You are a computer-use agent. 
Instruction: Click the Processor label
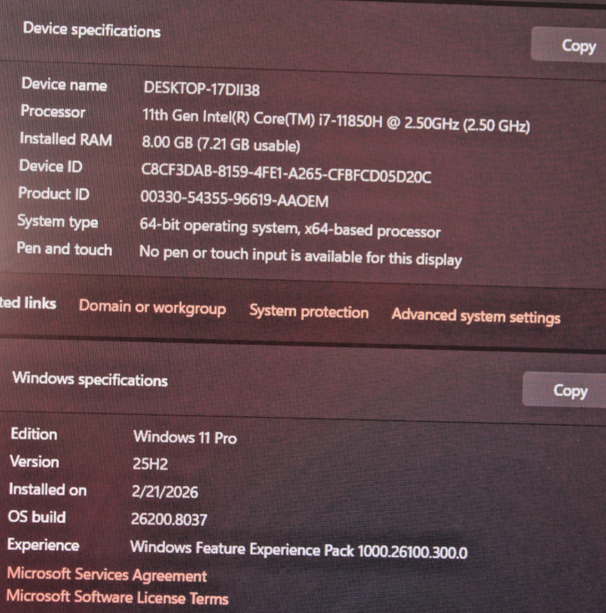(53, 111)
